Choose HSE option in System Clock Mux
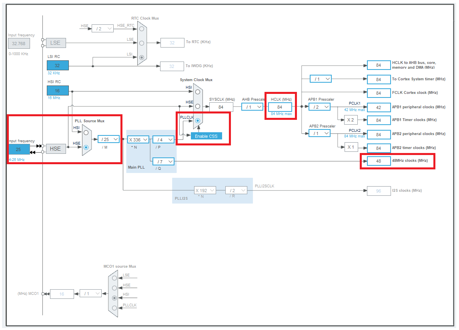 click(198, 106)
